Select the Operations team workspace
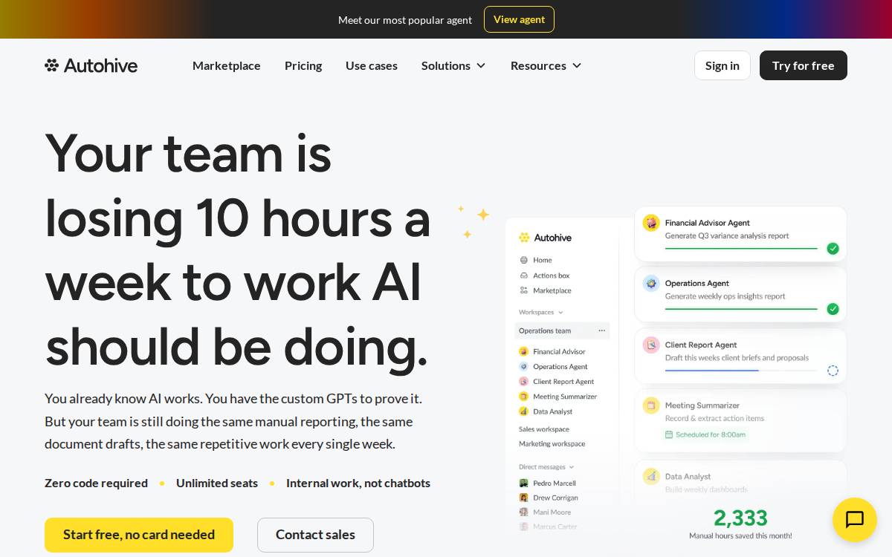Image resolution: width=892 pixels, height=557 pixels. [562, 330]
